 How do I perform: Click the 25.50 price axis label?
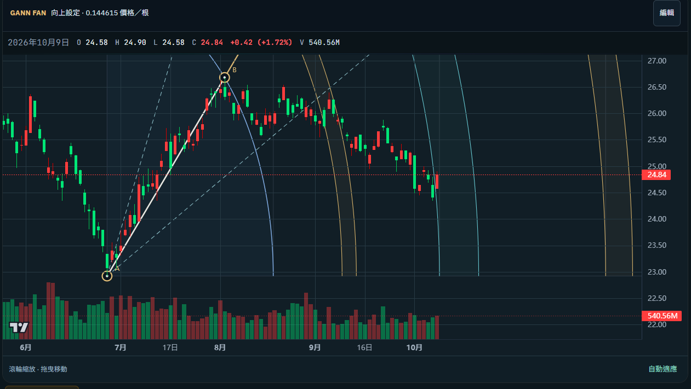point(656,140)
